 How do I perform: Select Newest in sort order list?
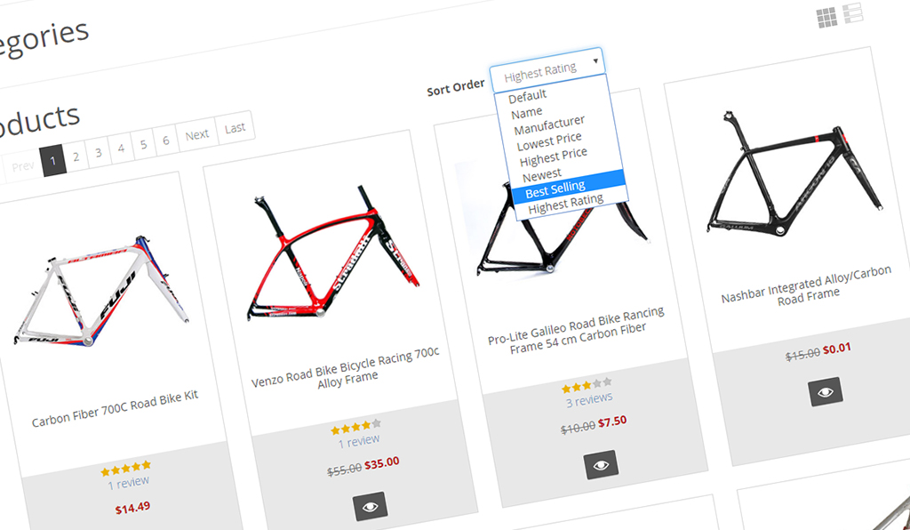coord(542,174)
